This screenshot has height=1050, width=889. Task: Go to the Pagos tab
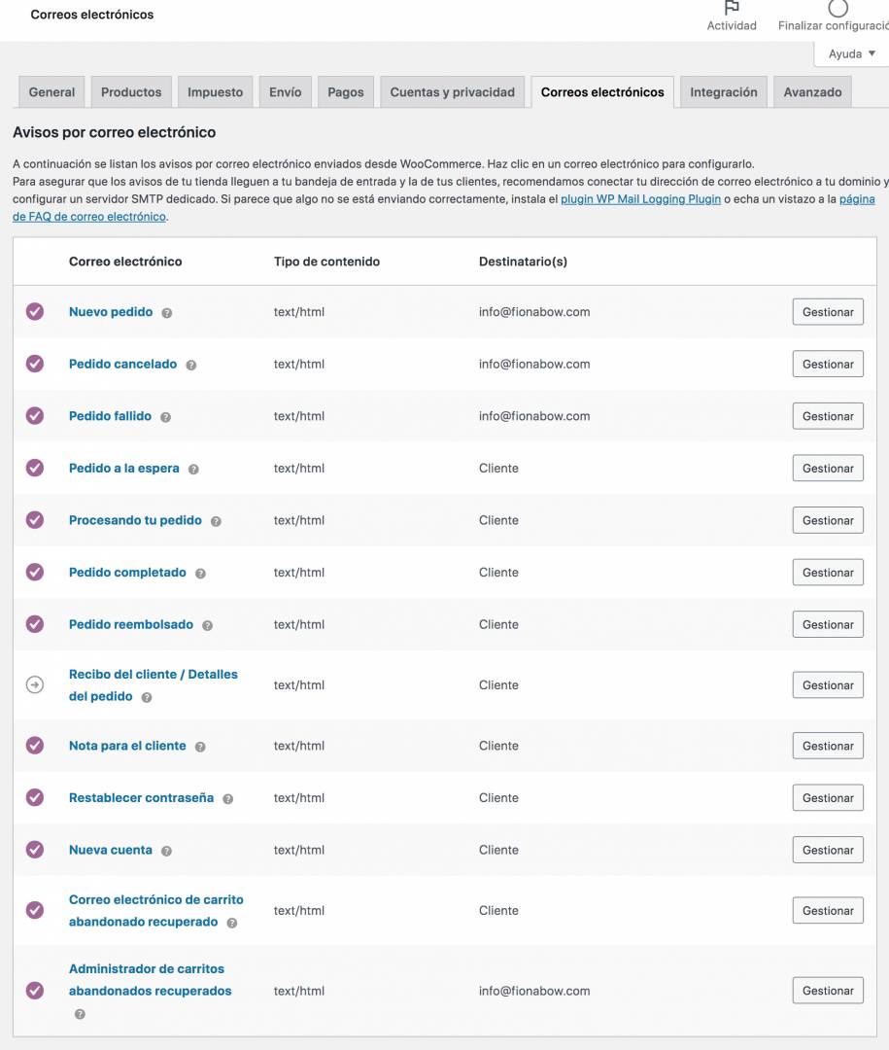coord(346,91)
